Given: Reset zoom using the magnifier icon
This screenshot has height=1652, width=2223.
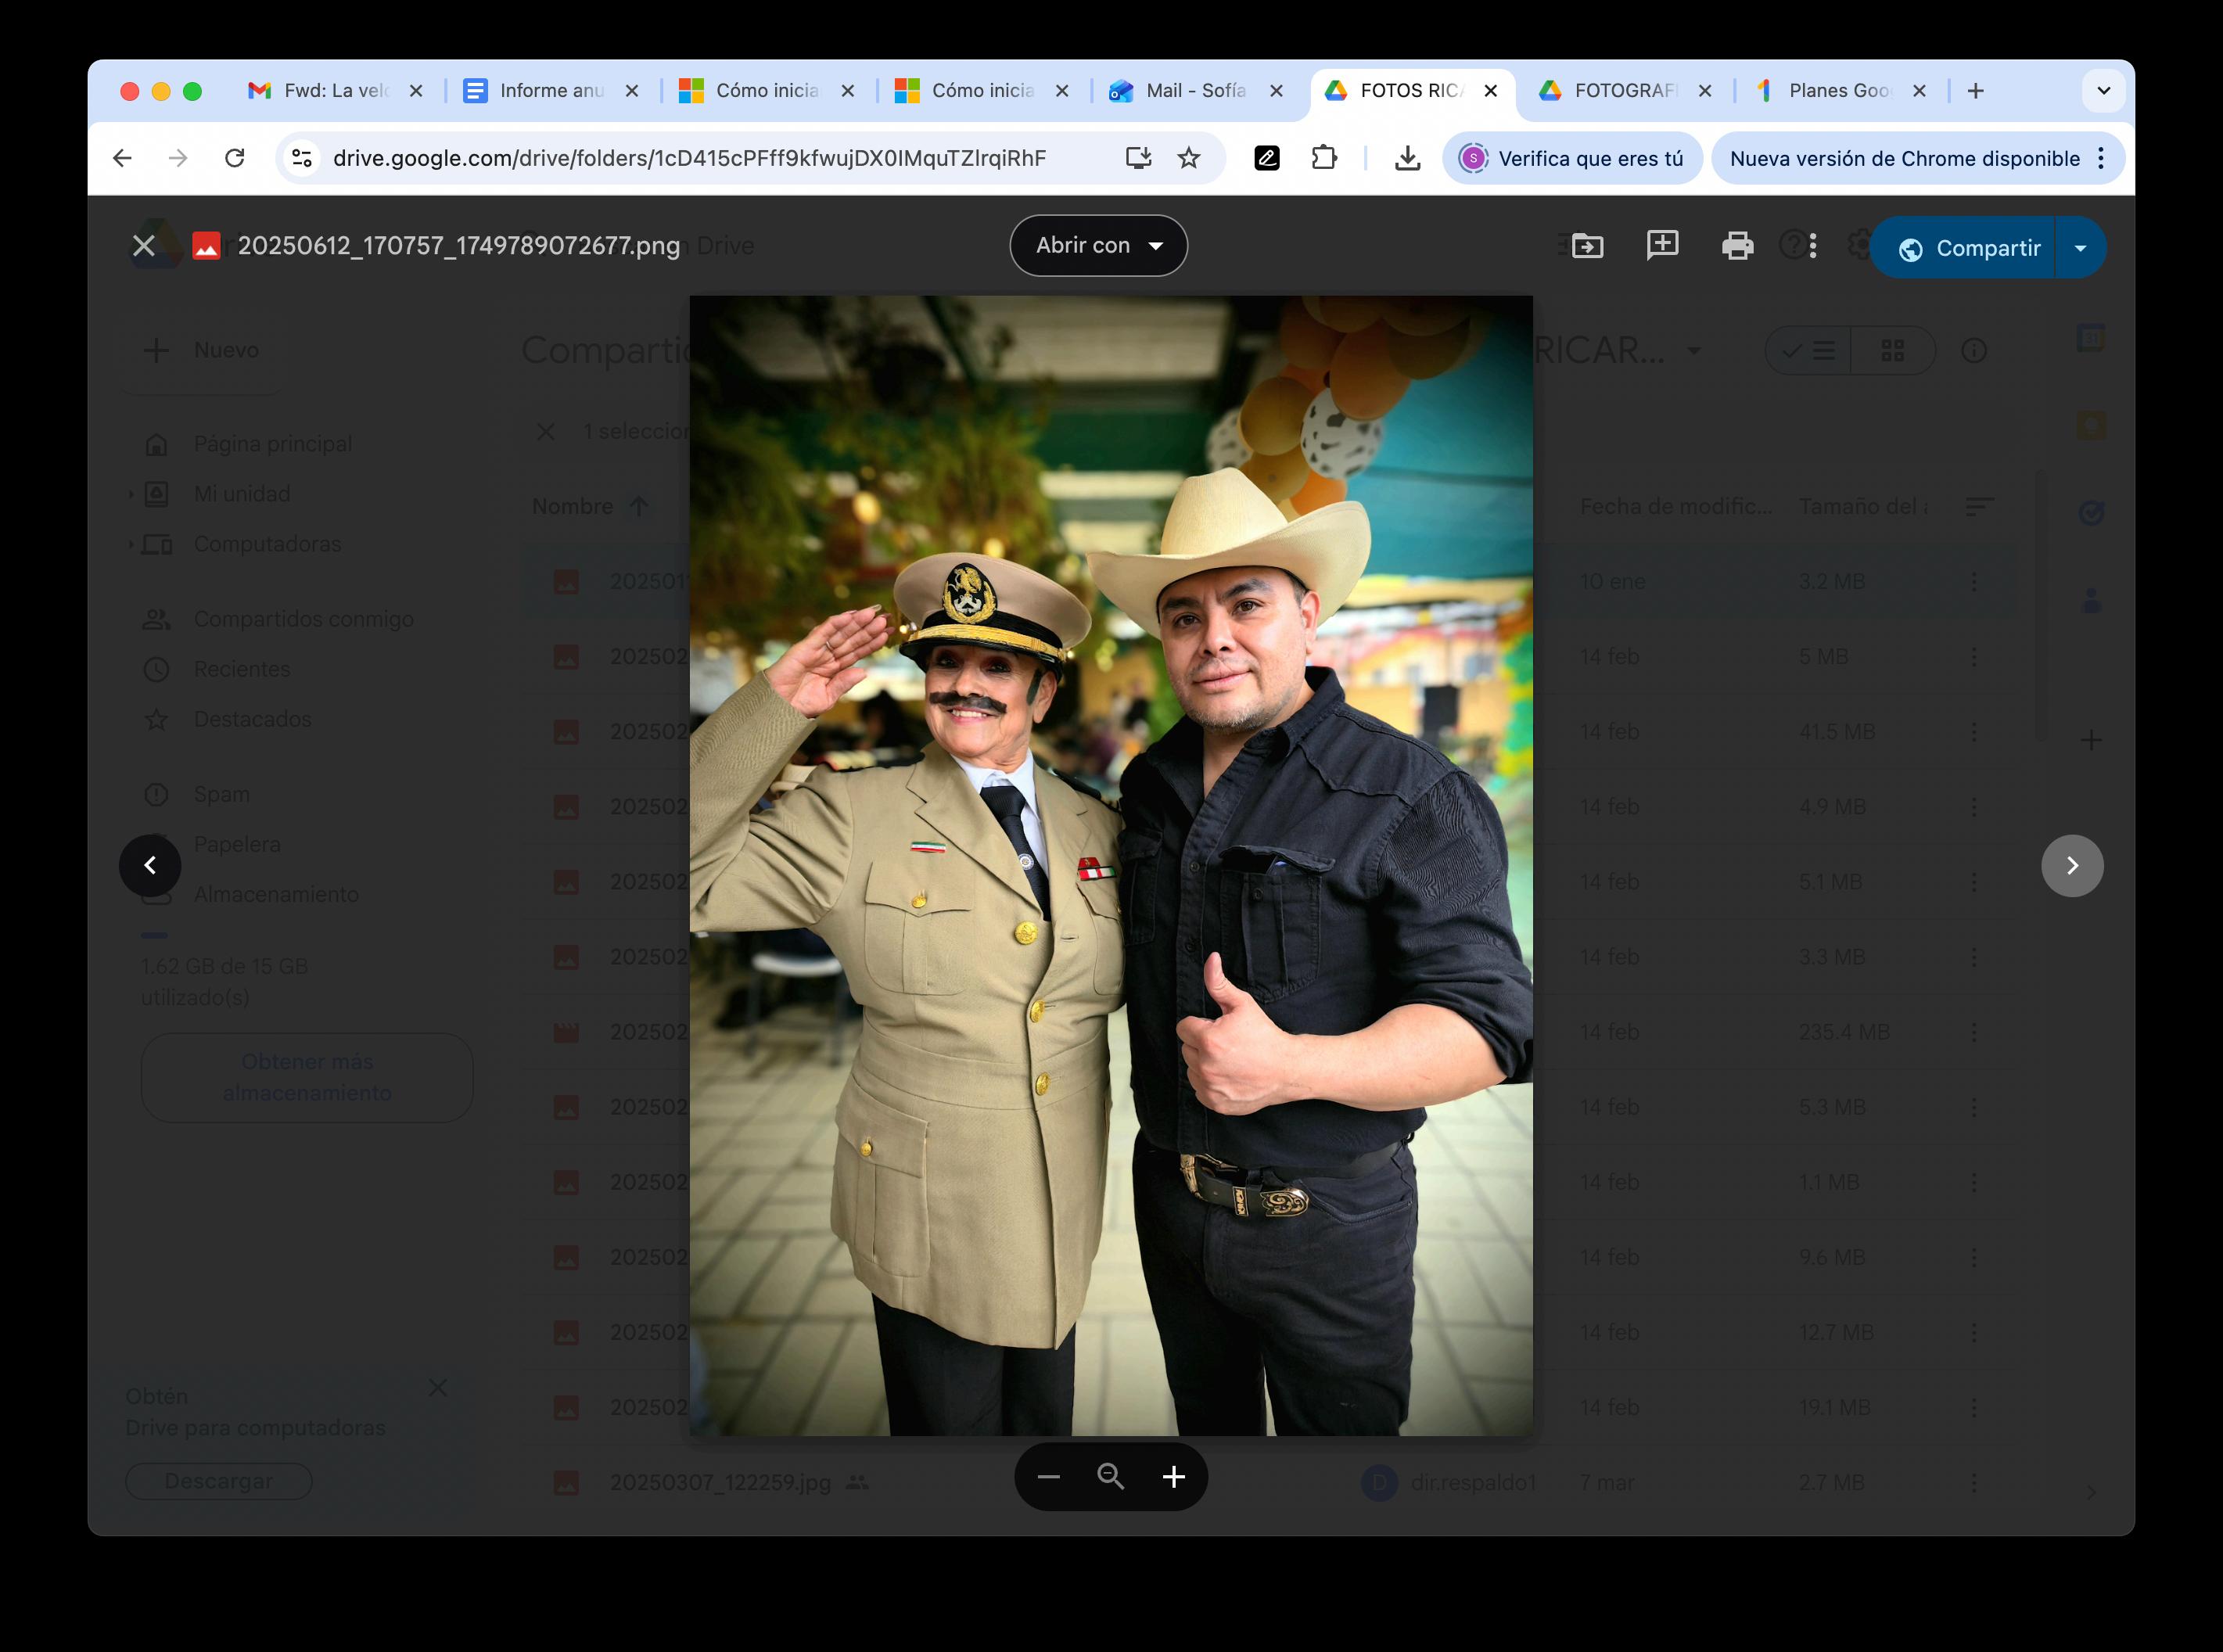Looking at the screenshot, I should click(1111, 1477).
